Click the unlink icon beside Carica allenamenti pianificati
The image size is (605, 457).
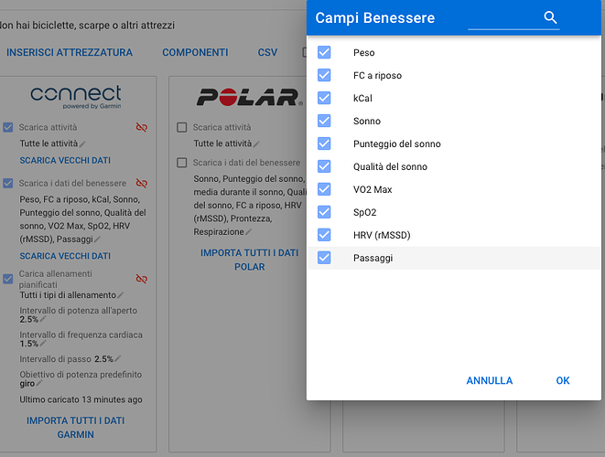(x=142, y=279)
